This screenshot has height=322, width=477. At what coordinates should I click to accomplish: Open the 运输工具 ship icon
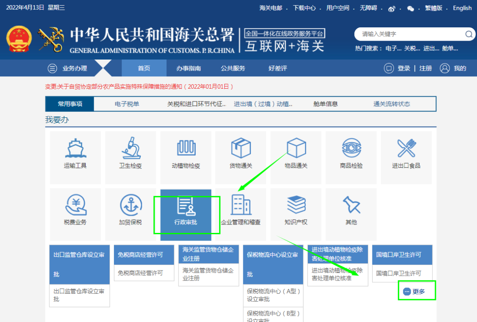pos(76,148)
